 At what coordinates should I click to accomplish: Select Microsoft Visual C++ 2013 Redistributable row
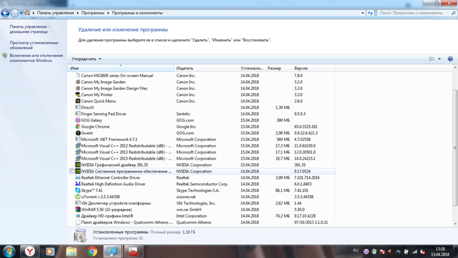click(202, 152)
